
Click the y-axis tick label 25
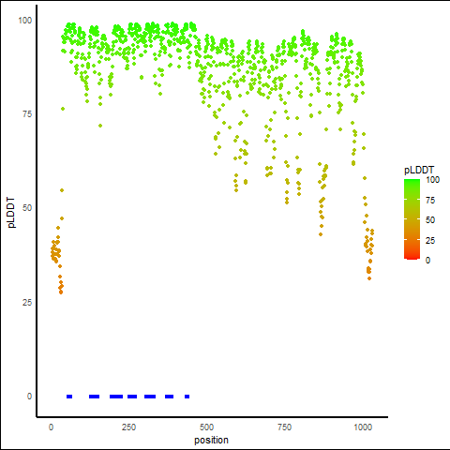tap(27, 303)
